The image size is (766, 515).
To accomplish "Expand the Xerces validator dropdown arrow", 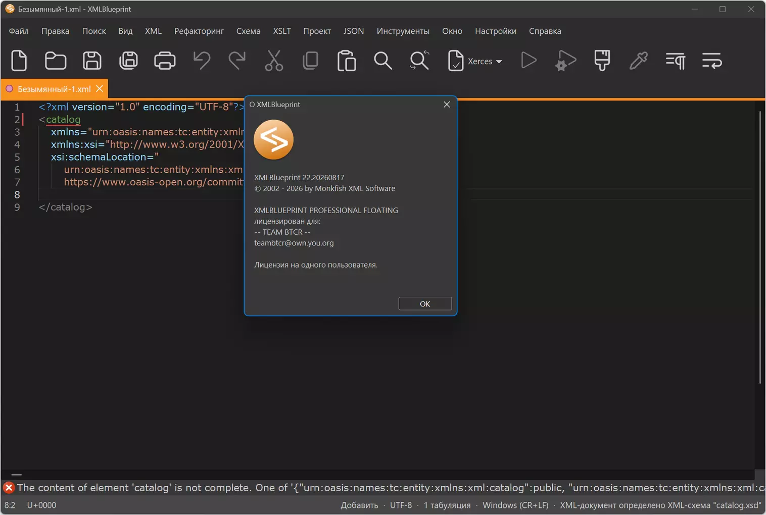I will [499, 62].
